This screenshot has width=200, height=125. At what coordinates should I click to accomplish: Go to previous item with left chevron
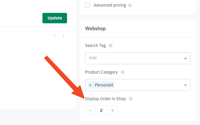55,35
